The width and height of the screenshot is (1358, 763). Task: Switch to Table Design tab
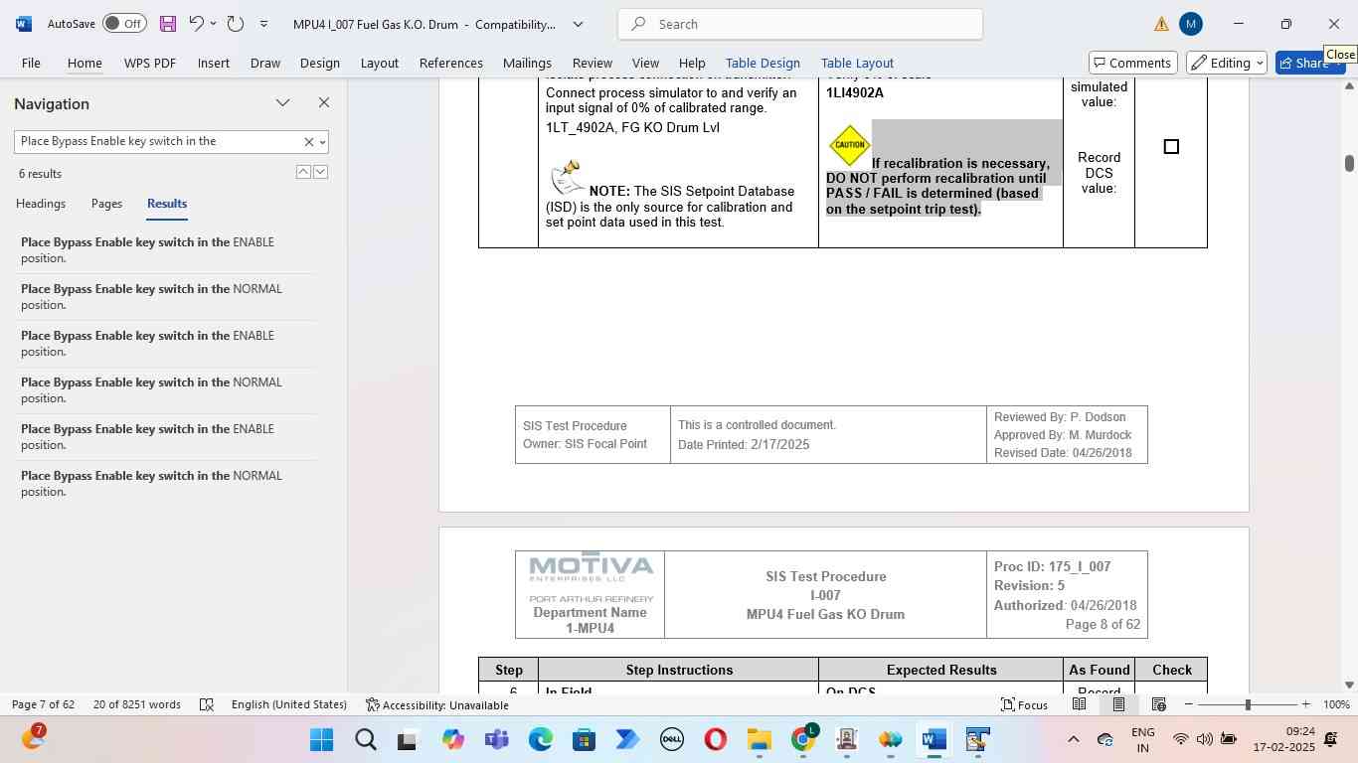click(x=763, y=63)
